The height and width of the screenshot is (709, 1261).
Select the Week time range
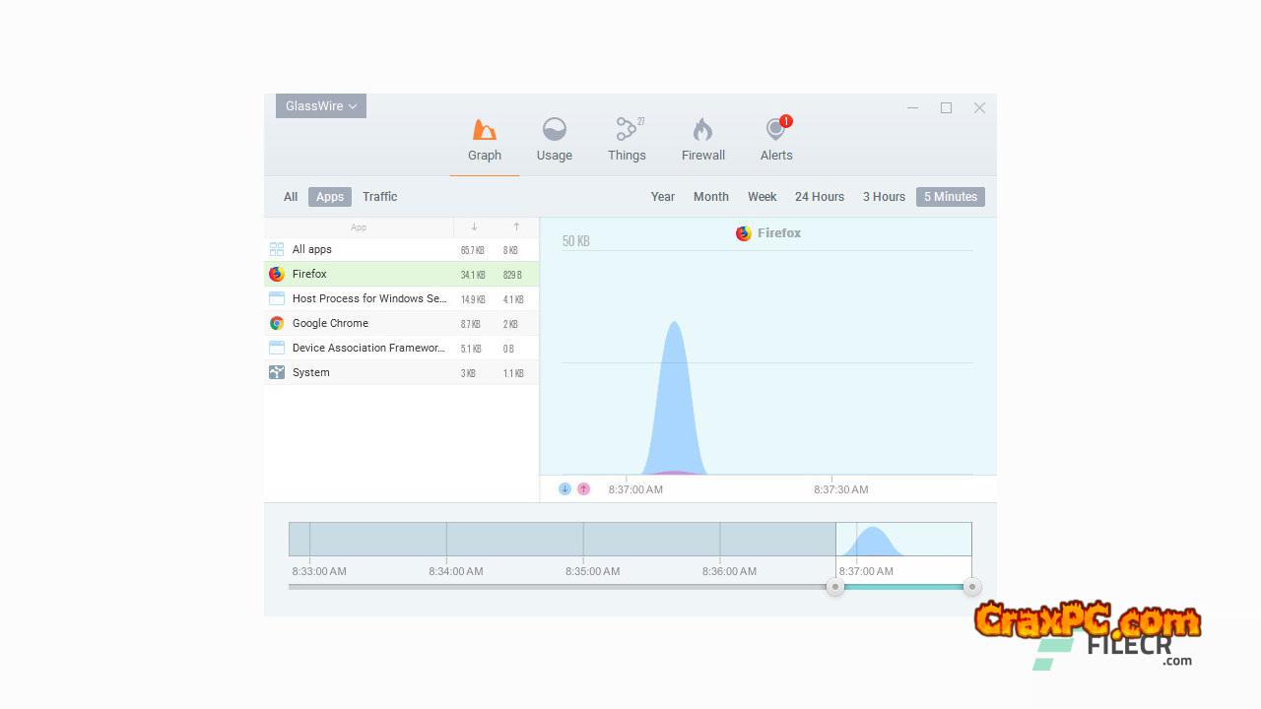(762, 197)
